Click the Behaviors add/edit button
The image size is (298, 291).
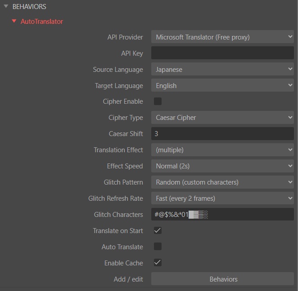223,279
